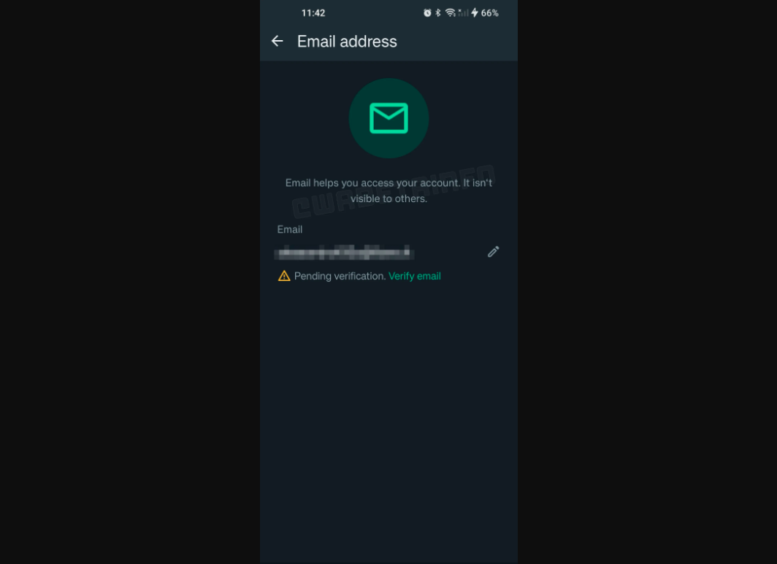Click the Email field label
The height and width of the screenshot is (564, 777).
tap(289, 229)
